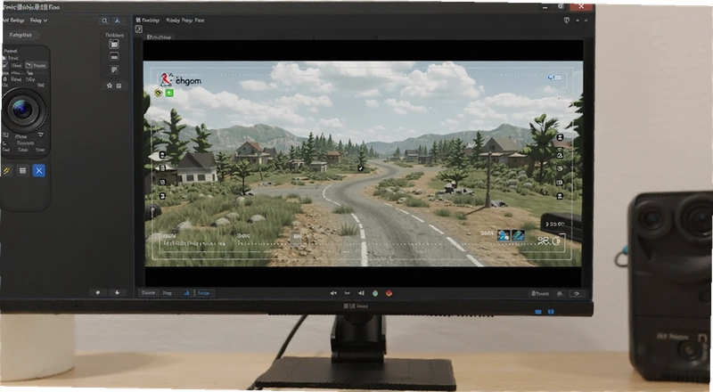Screen dimensions: 713x392
Task: Click the grid list icon beside blue X
Action: click(x=22, y=170)
